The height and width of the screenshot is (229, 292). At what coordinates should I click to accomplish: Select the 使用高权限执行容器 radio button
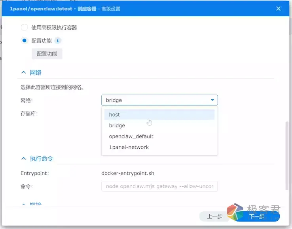(25, 28)
